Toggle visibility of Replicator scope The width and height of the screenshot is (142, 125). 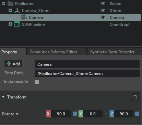click(103, 3)
